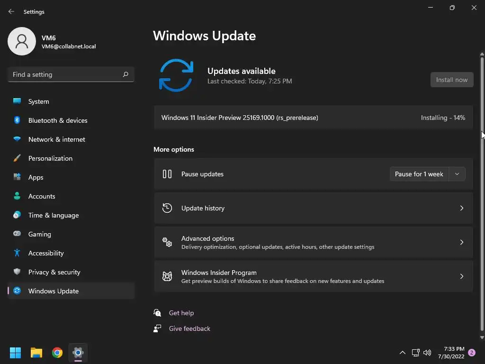
Task: Open Accessibility settings
Action: pyautogui.click(x=71, y=253)
